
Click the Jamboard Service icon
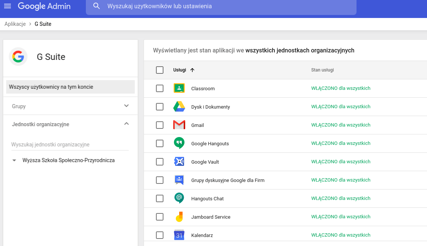click(x=179, y=217)
